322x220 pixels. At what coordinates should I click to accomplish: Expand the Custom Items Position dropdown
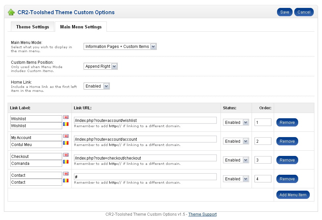point(101,66)
